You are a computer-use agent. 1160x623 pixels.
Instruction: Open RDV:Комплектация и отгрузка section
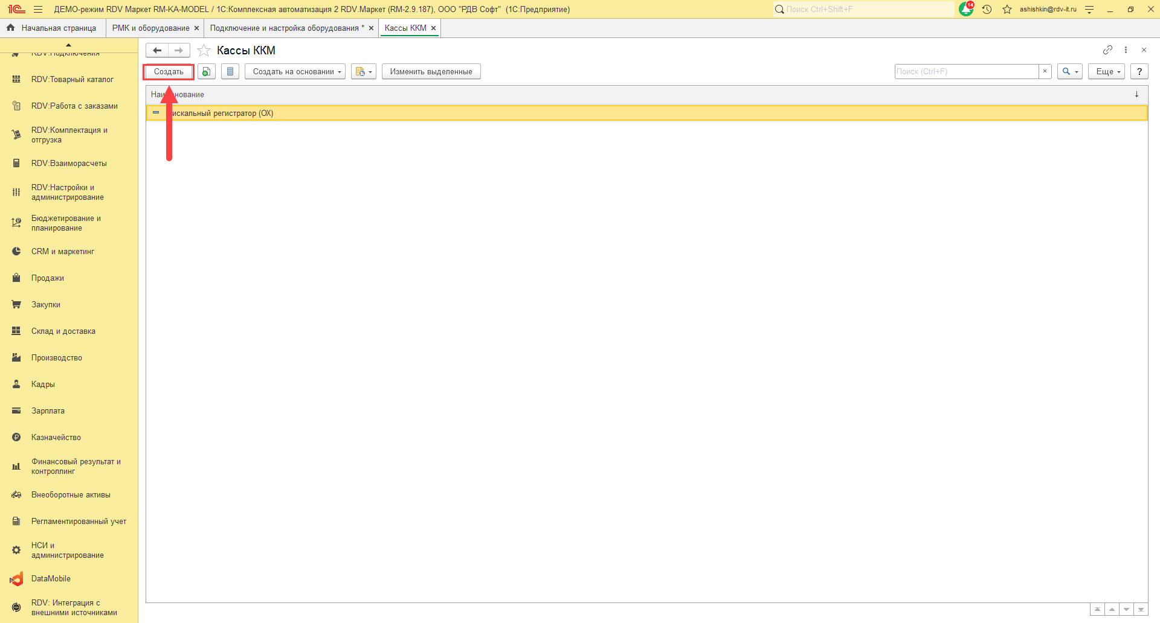(x=69, y=135)
